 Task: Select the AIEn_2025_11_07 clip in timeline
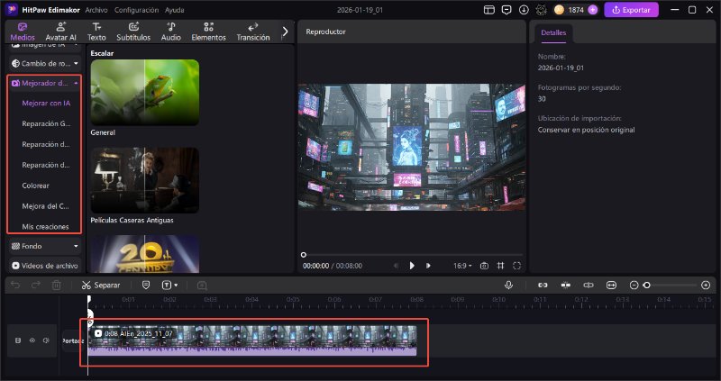point(252,340)
